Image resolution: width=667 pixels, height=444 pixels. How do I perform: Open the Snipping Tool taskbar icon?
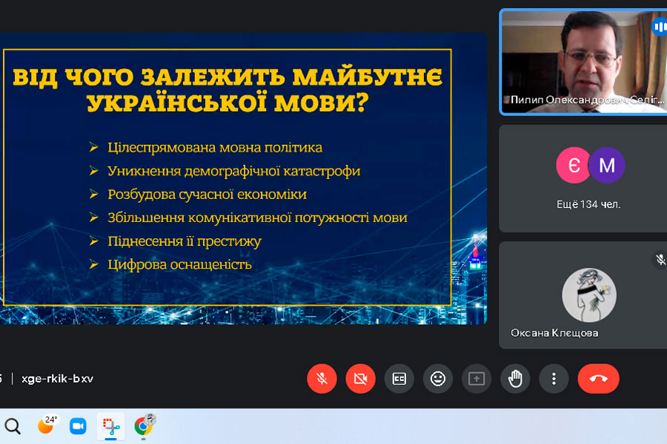click(x=111, y=426)
